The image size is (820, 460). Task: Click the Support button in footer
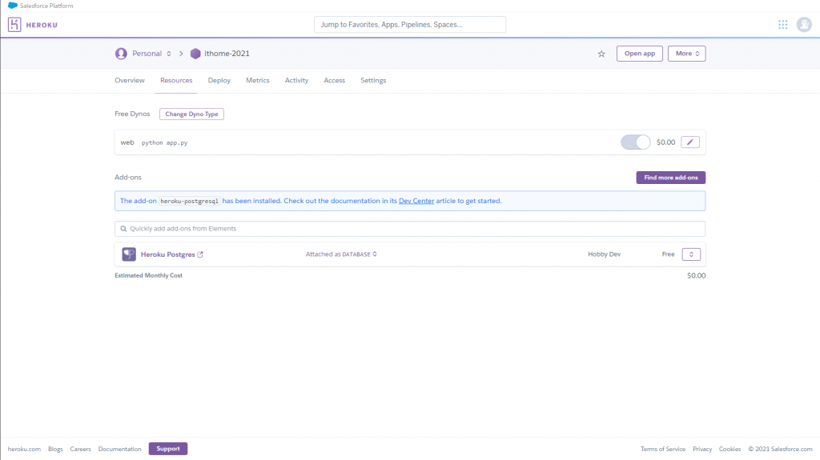pos(168,449)
